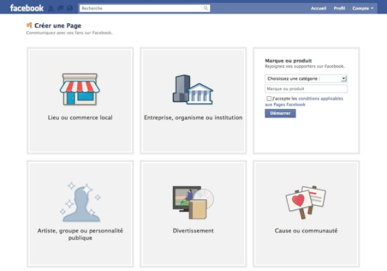Open the friend requests icon
This screenshot has height=271, width=387.
(x=52, y=8)
